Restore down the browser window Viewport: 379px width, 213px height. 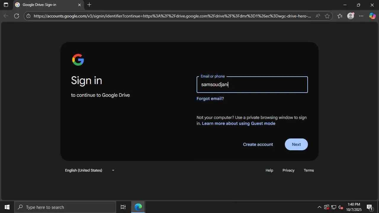click(x=359, y=5)
